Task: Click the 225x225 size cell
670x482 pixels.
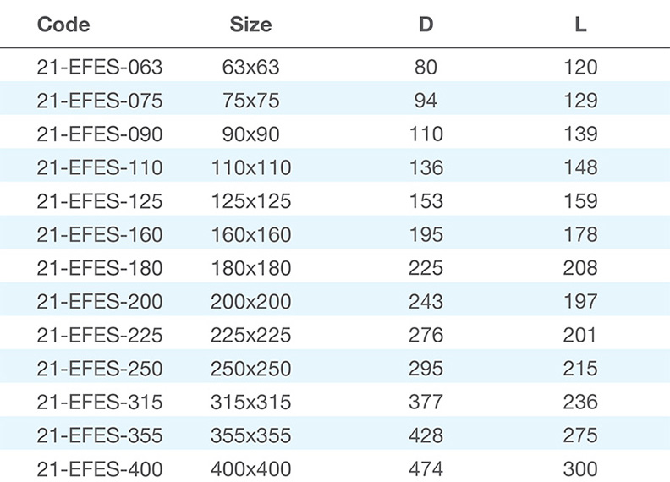Action: 250,335
